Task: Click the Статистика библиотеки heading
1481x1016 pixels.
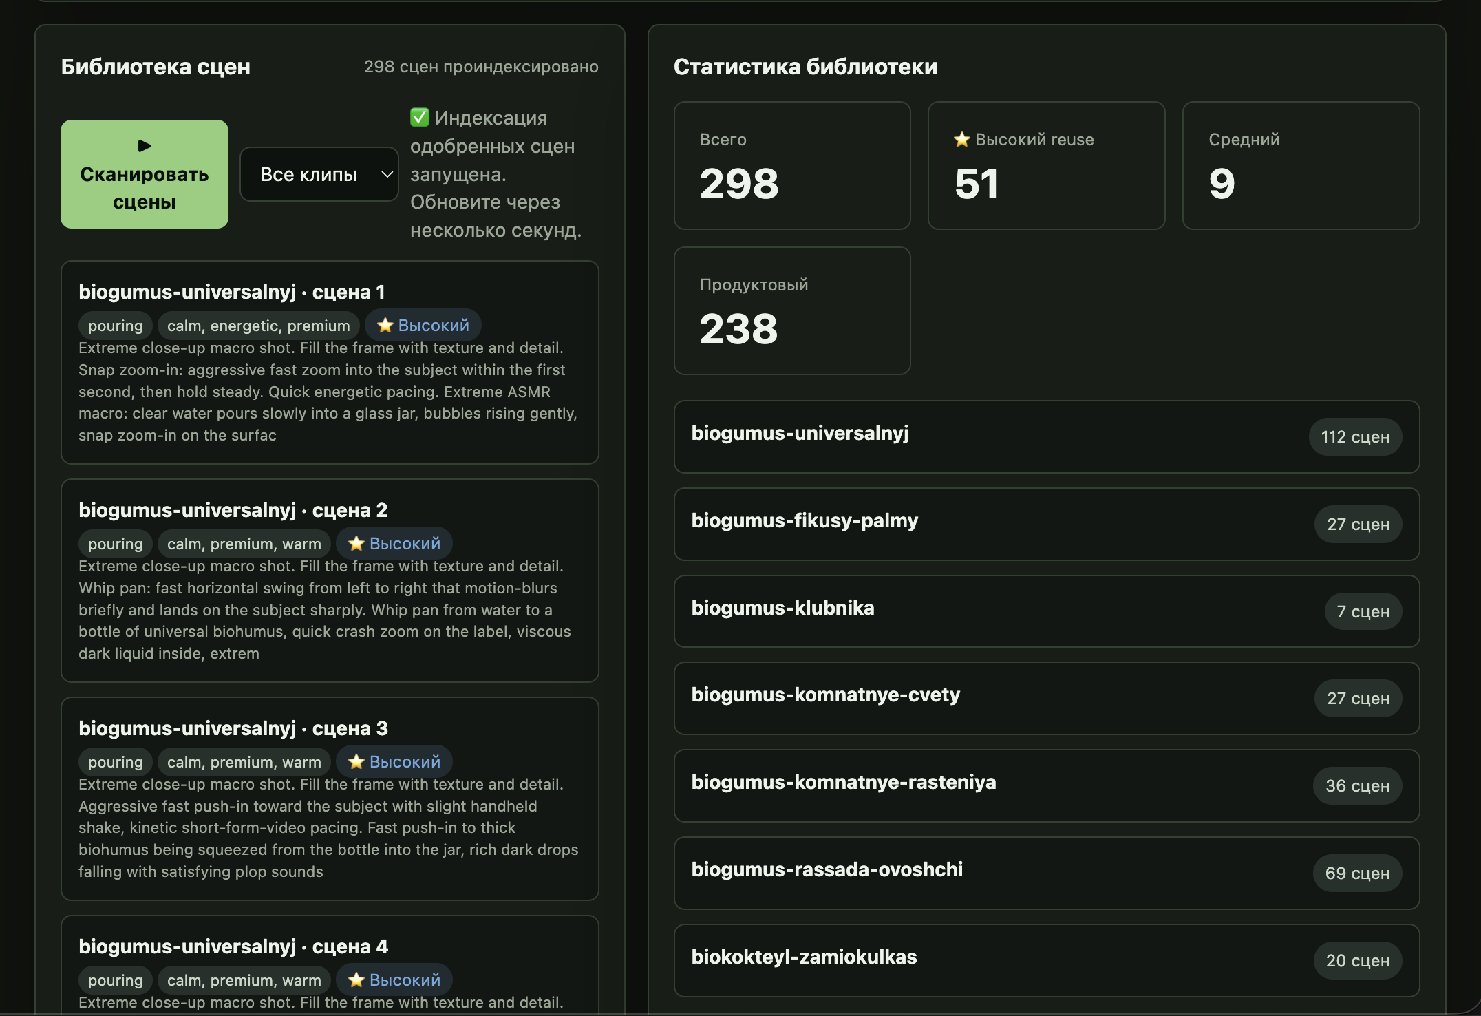Action: (x=805, y=67)
